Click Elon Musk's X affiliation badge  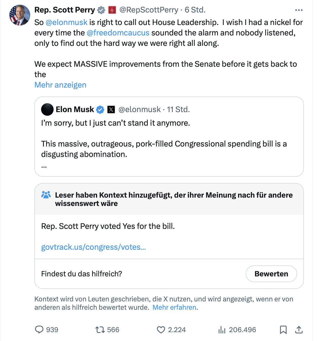tap(111, 109)
